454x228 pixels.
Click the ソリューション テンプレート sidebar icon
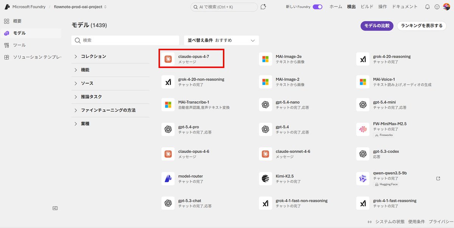(x=6, y=57)
